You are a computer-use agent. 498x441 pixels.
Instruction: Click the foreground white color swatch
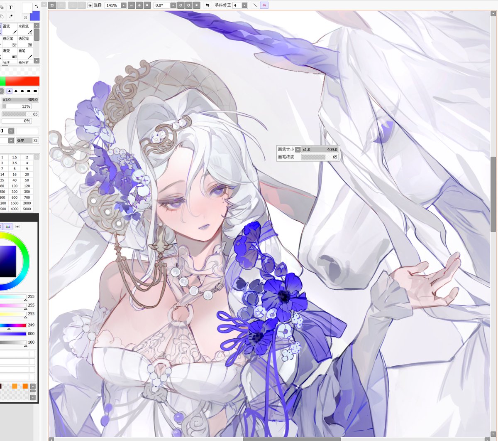[x=27, y=7]
